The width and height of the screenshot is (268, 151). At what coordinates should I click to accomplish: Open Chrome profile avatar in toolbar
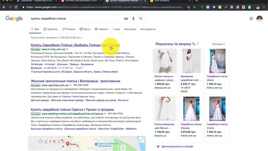pos(258,7)
